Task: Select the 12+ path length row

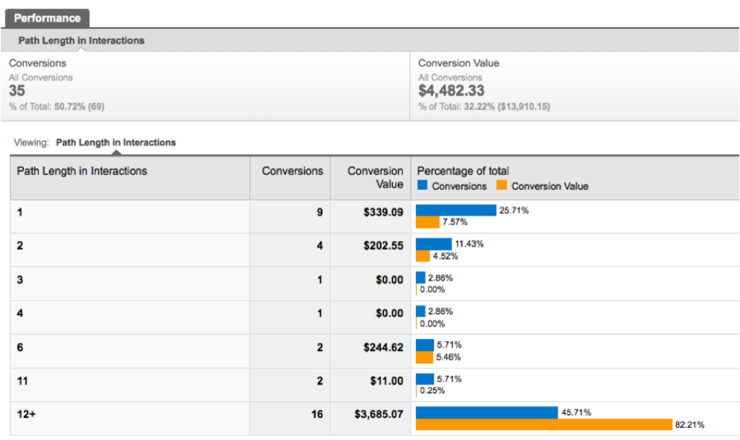Action: (26, 415)
